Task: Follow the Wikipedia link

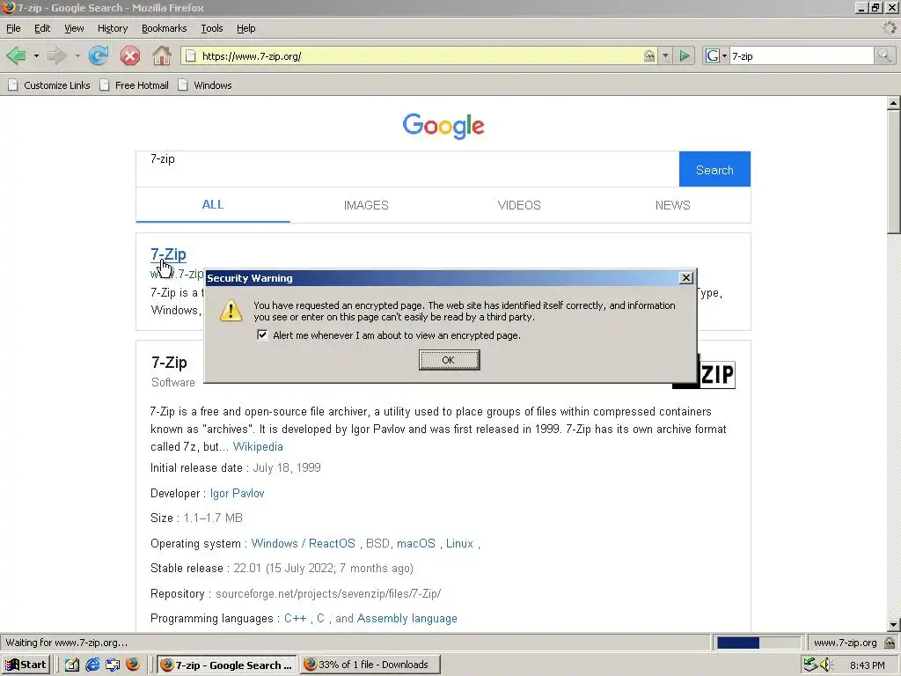Action: click(258, 446)
